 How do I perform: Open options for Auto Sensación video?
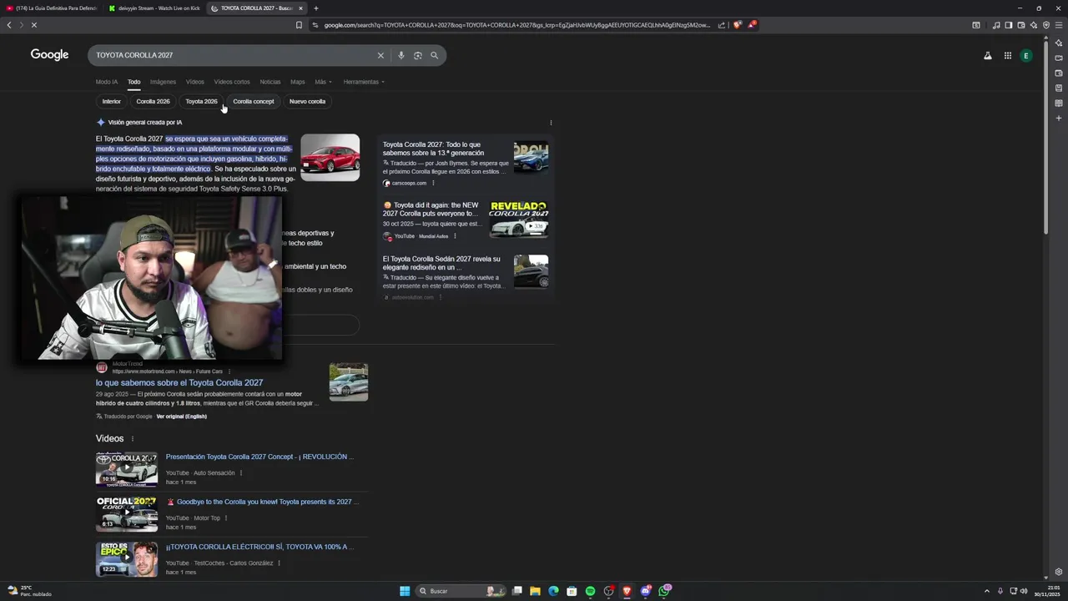241,473
